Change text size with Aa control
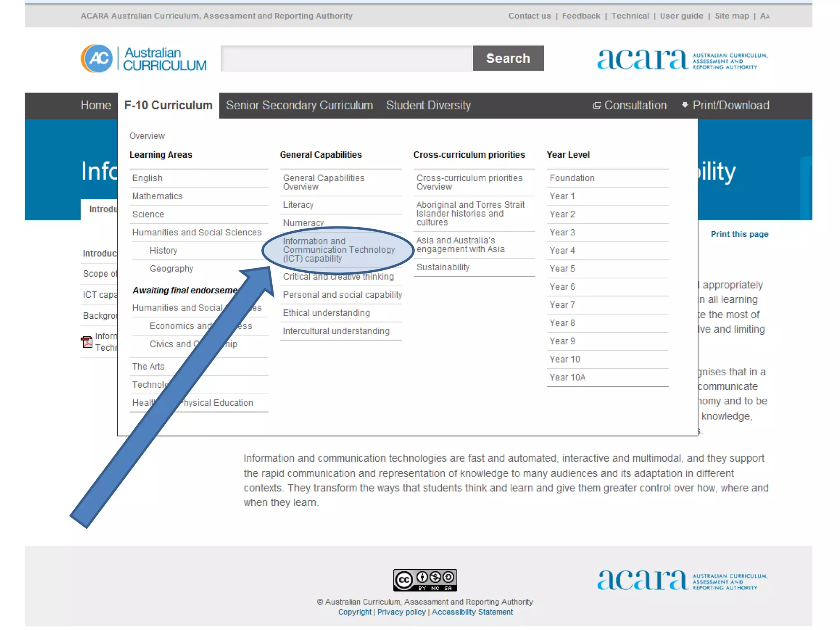 coord(765,16)
